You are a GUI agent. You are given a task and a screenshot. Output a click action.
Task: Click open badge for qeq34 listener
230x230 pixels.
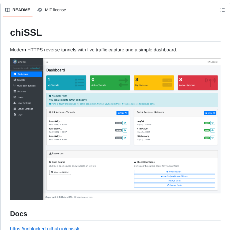[207, 123]
